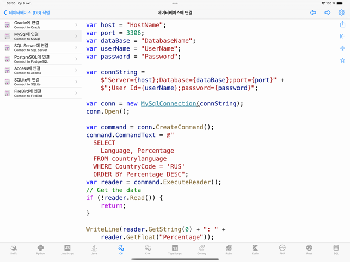
Task: Switch to the C++ language tab
Action: tap(148, 249)
